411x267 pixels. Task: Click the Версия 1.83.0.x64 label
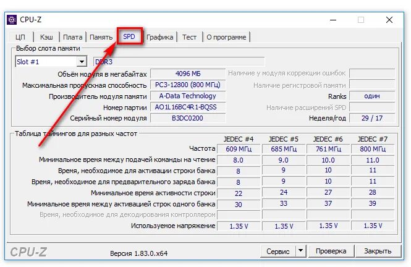click(x=139, y=253)
